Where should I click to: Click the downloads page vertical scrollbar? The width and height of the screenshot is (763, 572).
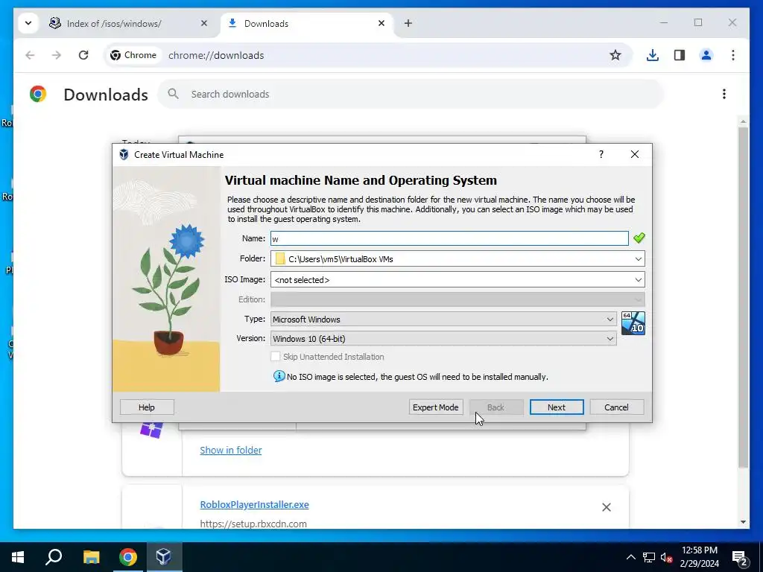tap(743, 297)
